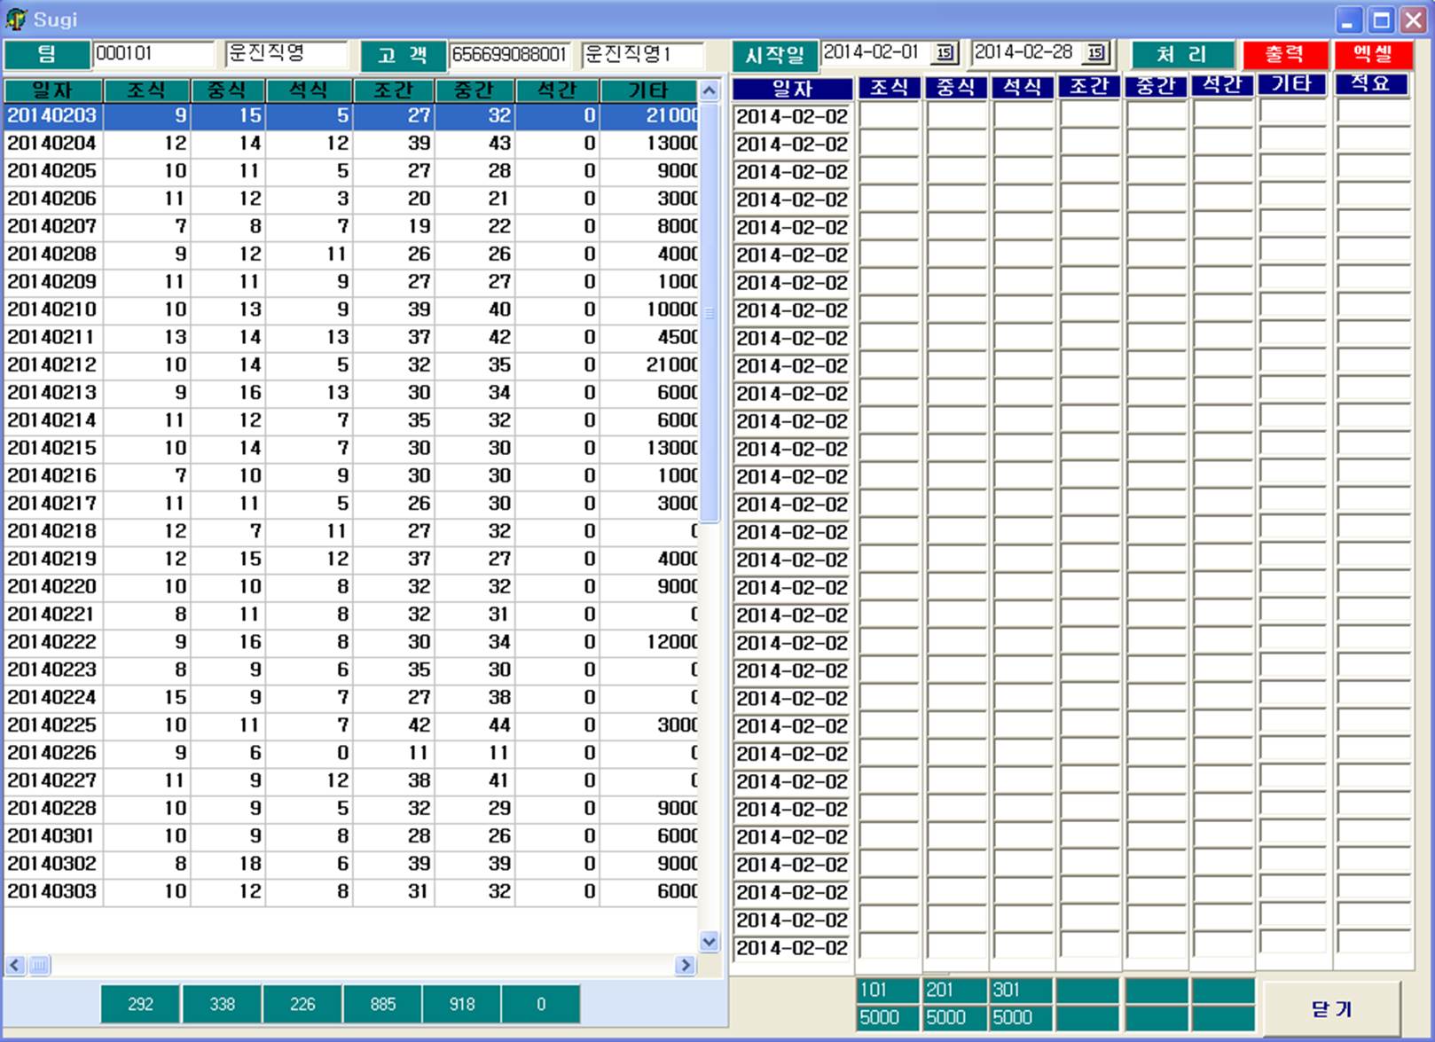1435x1042 pixels.
Task: Click the customer code field 656699088001
Action: pyautogui.click(x=510, y=55)
